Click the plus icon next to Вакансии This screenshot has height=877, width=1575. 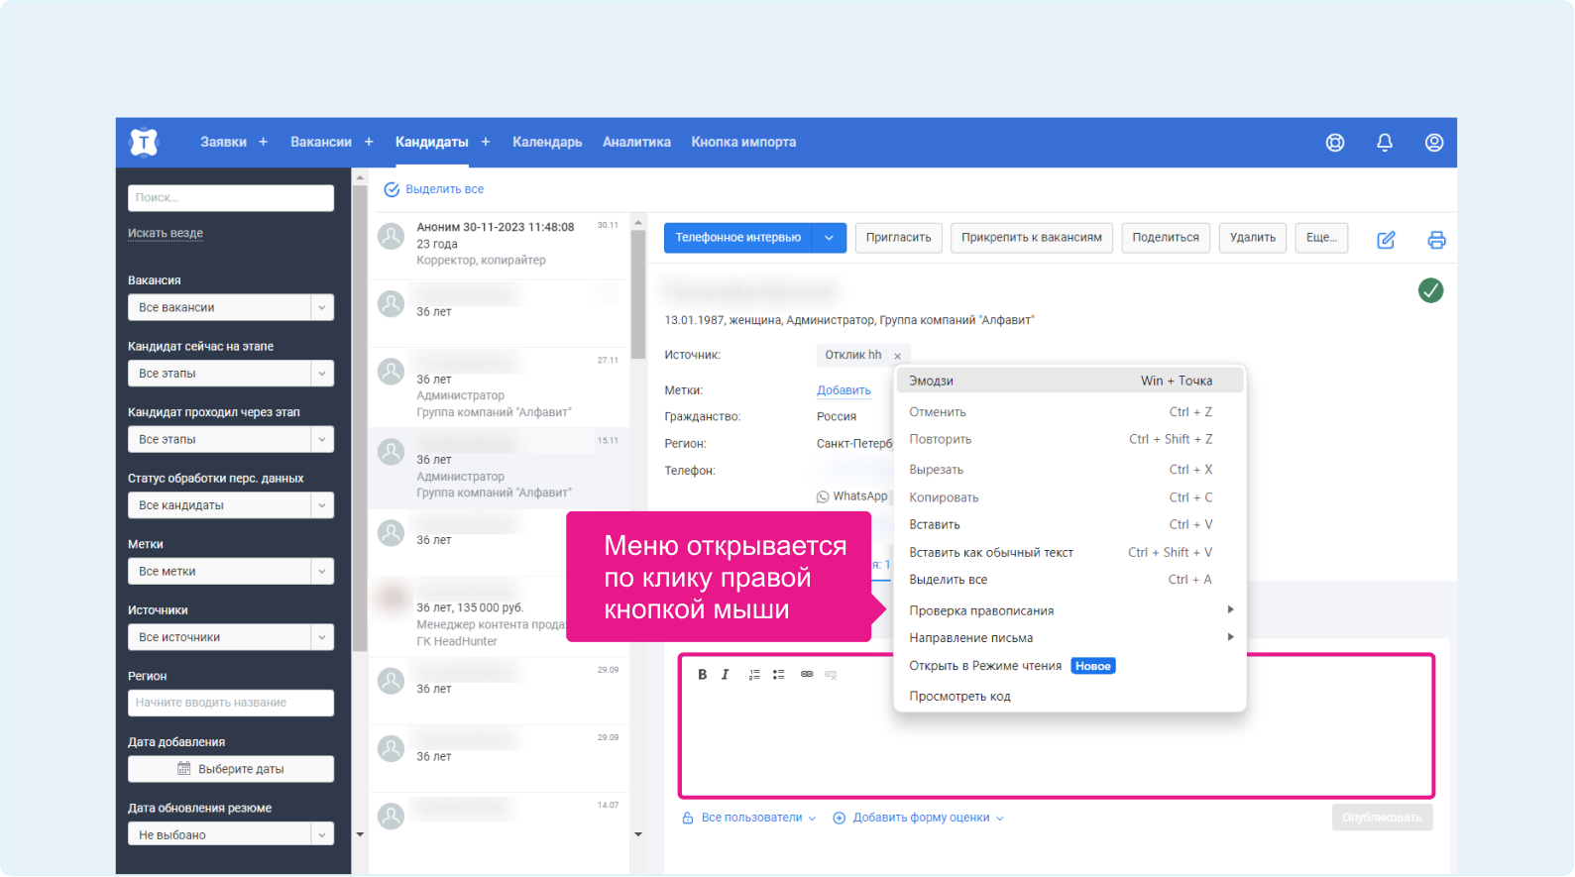click(x=369, y=142)
